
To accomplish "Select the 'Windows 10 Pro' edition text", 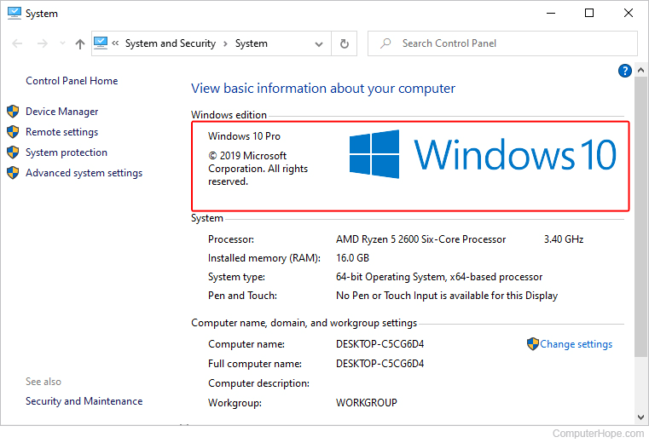I will (244, 136).
